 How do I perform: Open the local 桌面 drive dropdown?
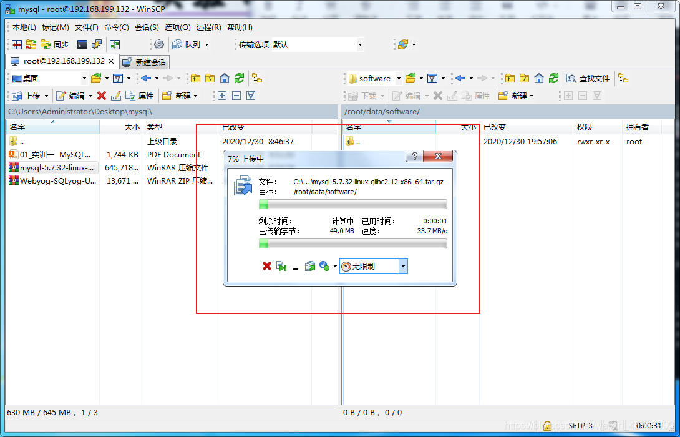[49, 79]
